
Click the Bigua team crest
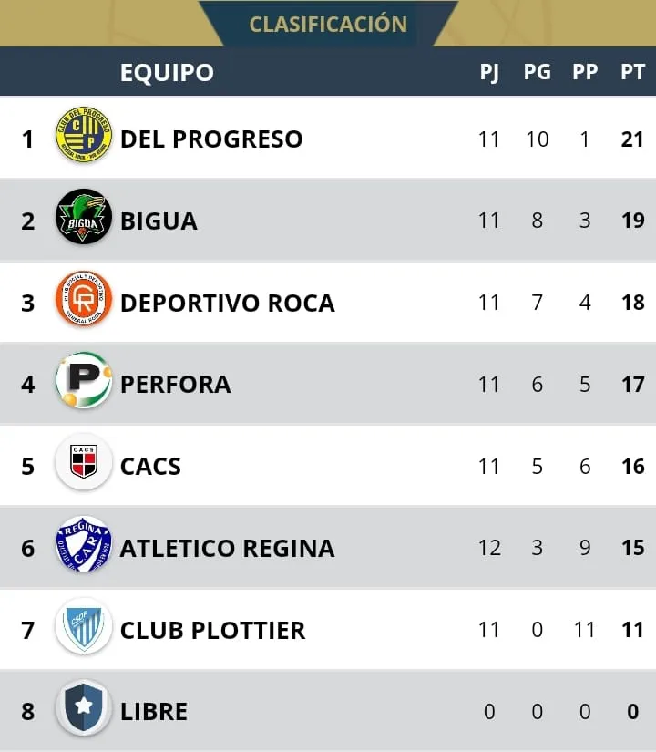click(83, 220)
